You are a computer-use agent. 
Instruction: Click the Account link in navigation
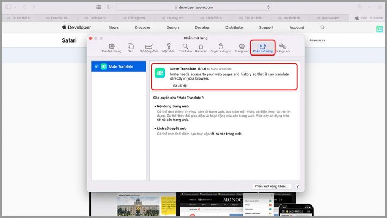(297, 27)
